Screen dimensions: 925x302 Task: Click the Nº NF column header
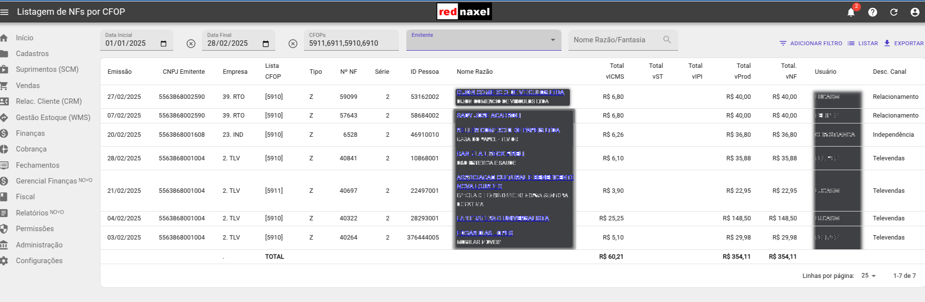[x=349, y=72]
